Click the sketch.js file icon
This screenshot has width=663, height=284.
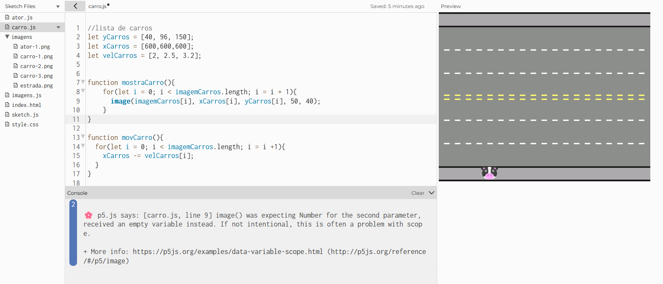tap(7, 115)
